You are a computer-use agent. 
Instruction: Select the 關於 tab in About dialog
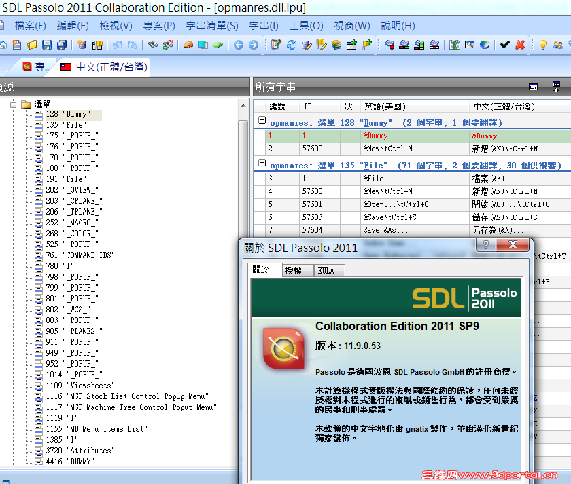tap(264, 269)
